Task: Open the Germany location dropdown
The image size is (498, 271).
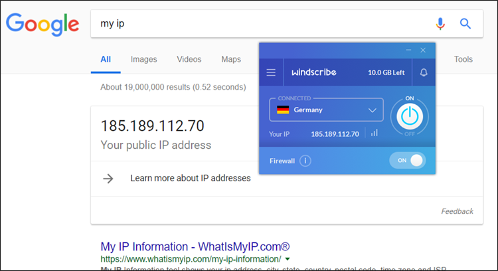Action: (326, 110)
